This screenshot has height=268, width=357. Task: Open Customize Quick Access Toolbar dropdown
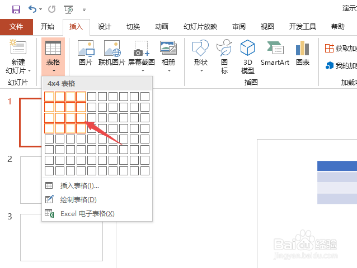(84, 9)
